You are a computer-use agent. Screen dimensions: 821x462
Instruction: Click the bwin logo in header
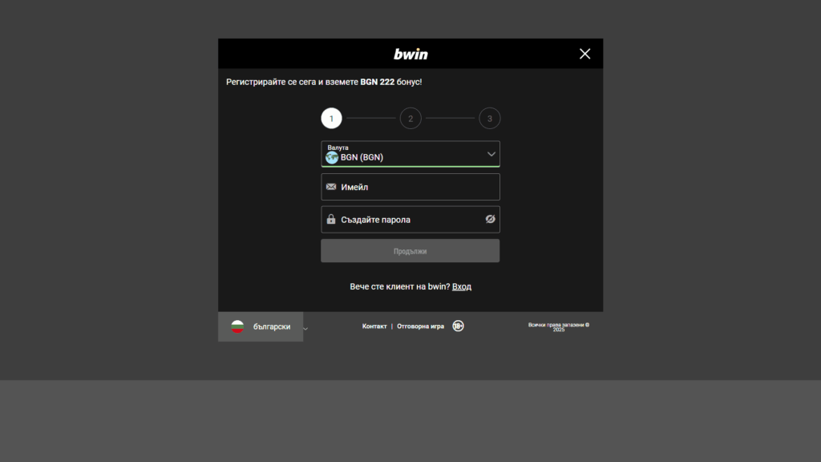tap(410, 54)
